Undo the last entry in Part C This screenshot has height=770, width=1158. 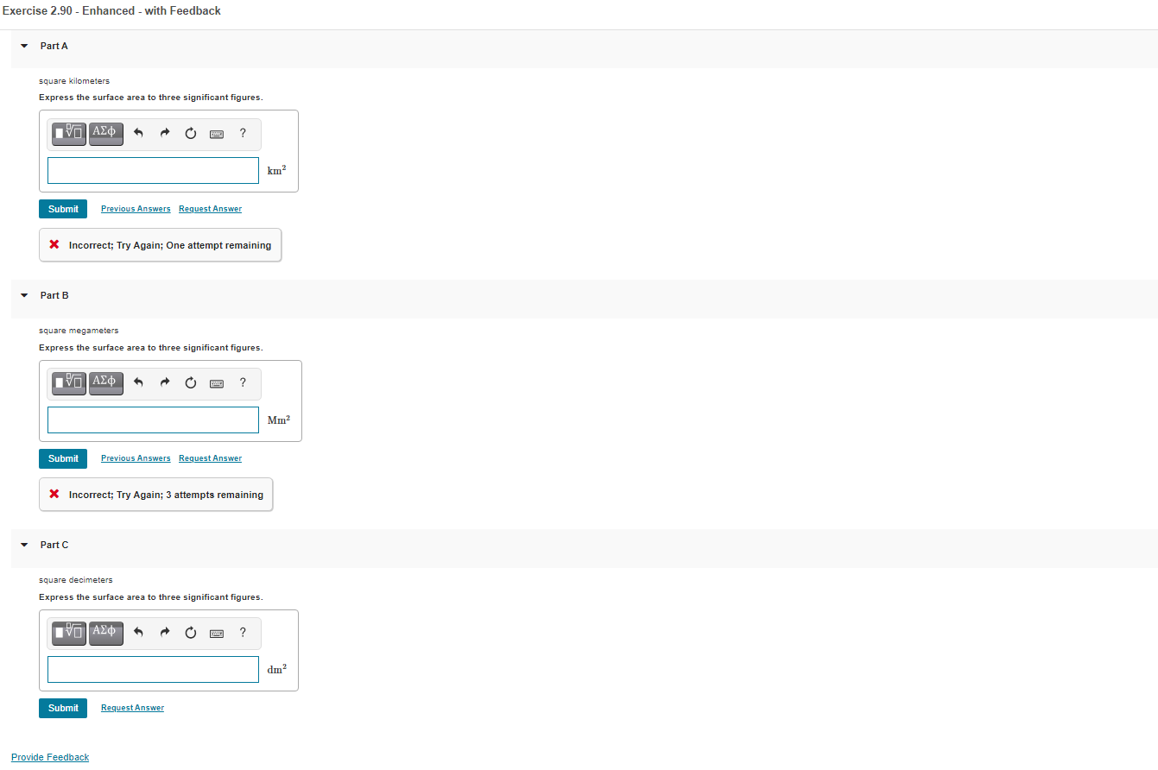click(138, 633)
